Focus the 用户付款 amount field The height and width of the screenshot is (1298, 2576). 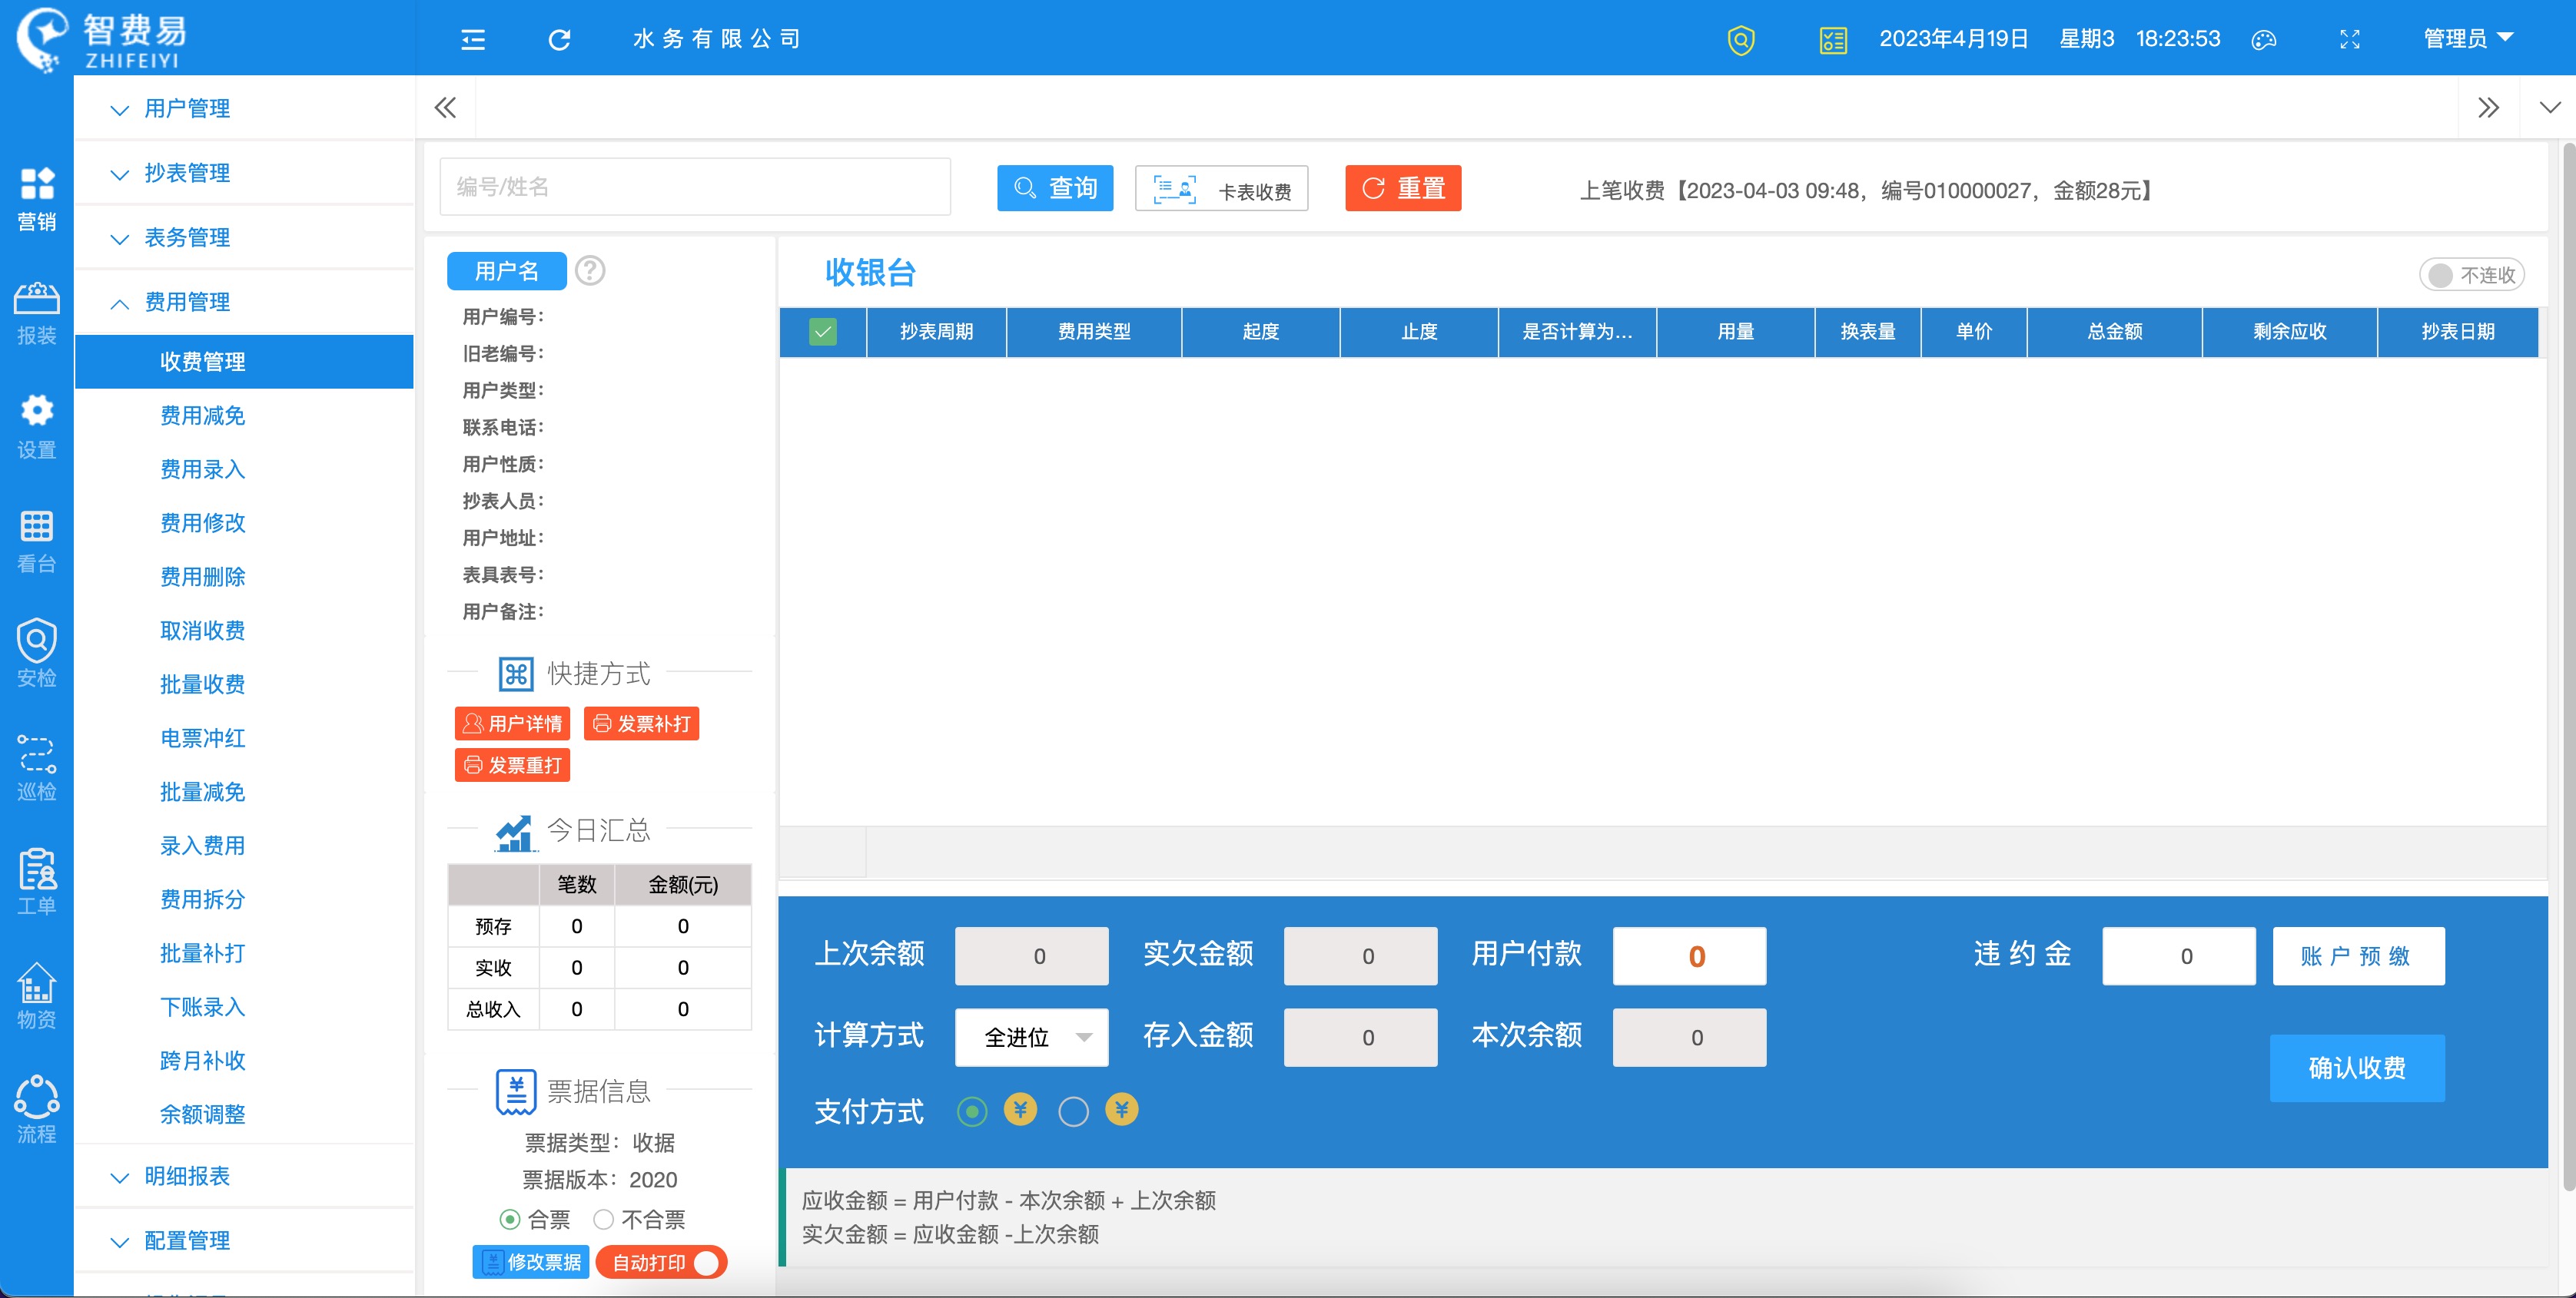(x=1689, y=956)
